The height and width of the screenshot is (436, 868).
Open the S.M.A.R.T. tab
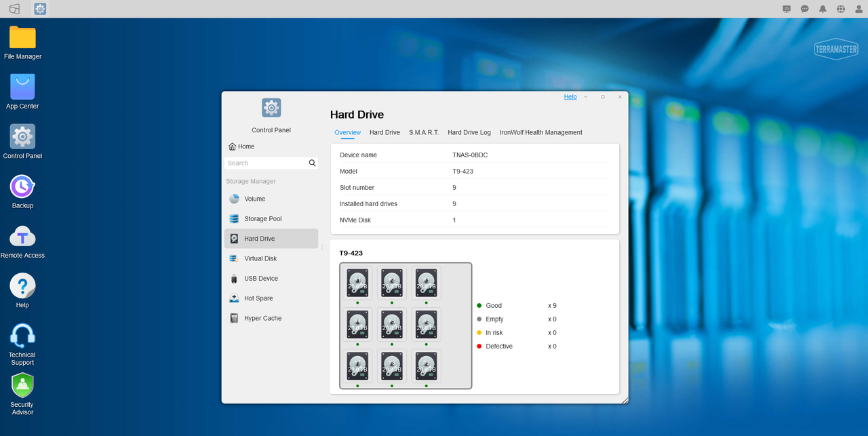(x=424, y=132)
